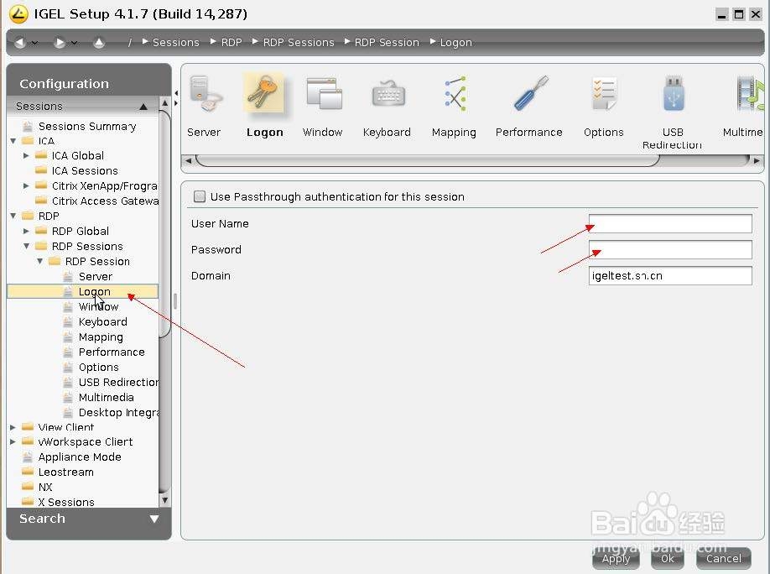The image size is (770, 574).
Task: Collapse the RDP Session node
Action: pyautogui.click(x=39, y=262)
